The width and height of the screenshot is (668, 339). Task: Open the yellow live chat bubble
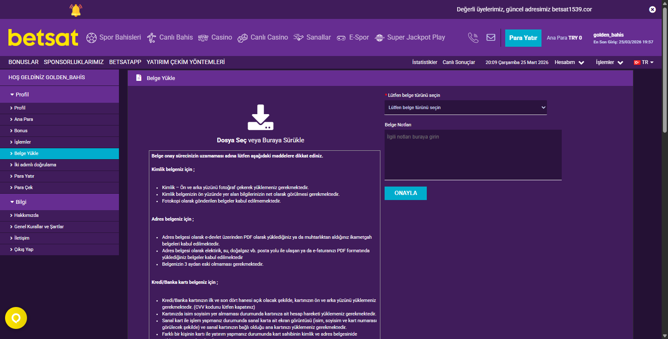tap(16, 318)
